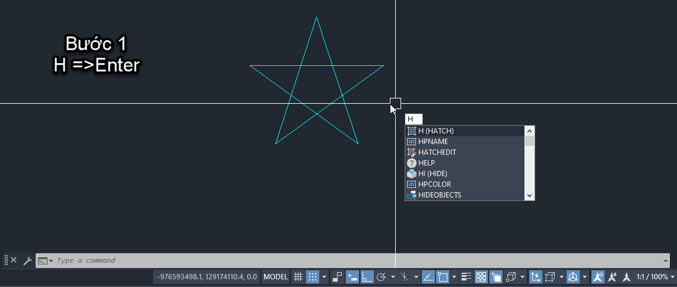Choose HATCHEDIT in the autocomplete list
This screenshot has width=677, height=287.
click(437, 152)
